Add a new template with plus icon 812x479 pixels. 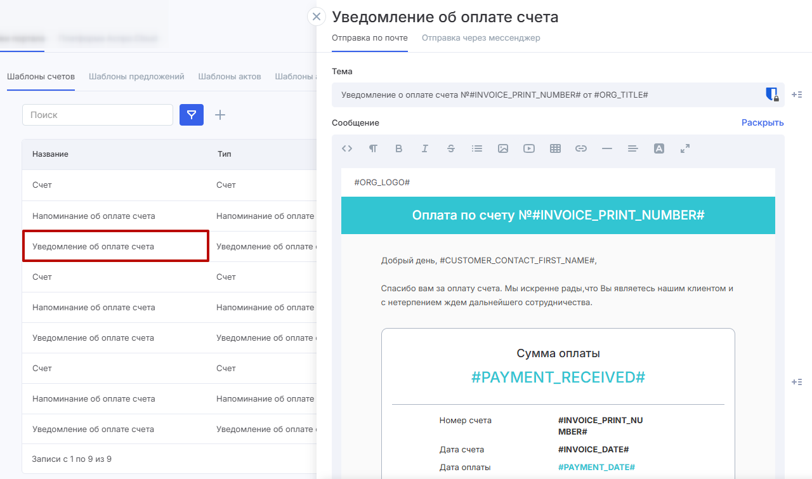tap(220, 115)
